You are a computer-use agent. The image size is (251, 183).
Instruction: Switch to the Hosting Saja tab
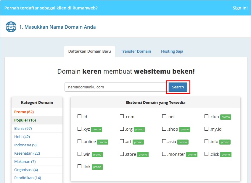[172, 51]
